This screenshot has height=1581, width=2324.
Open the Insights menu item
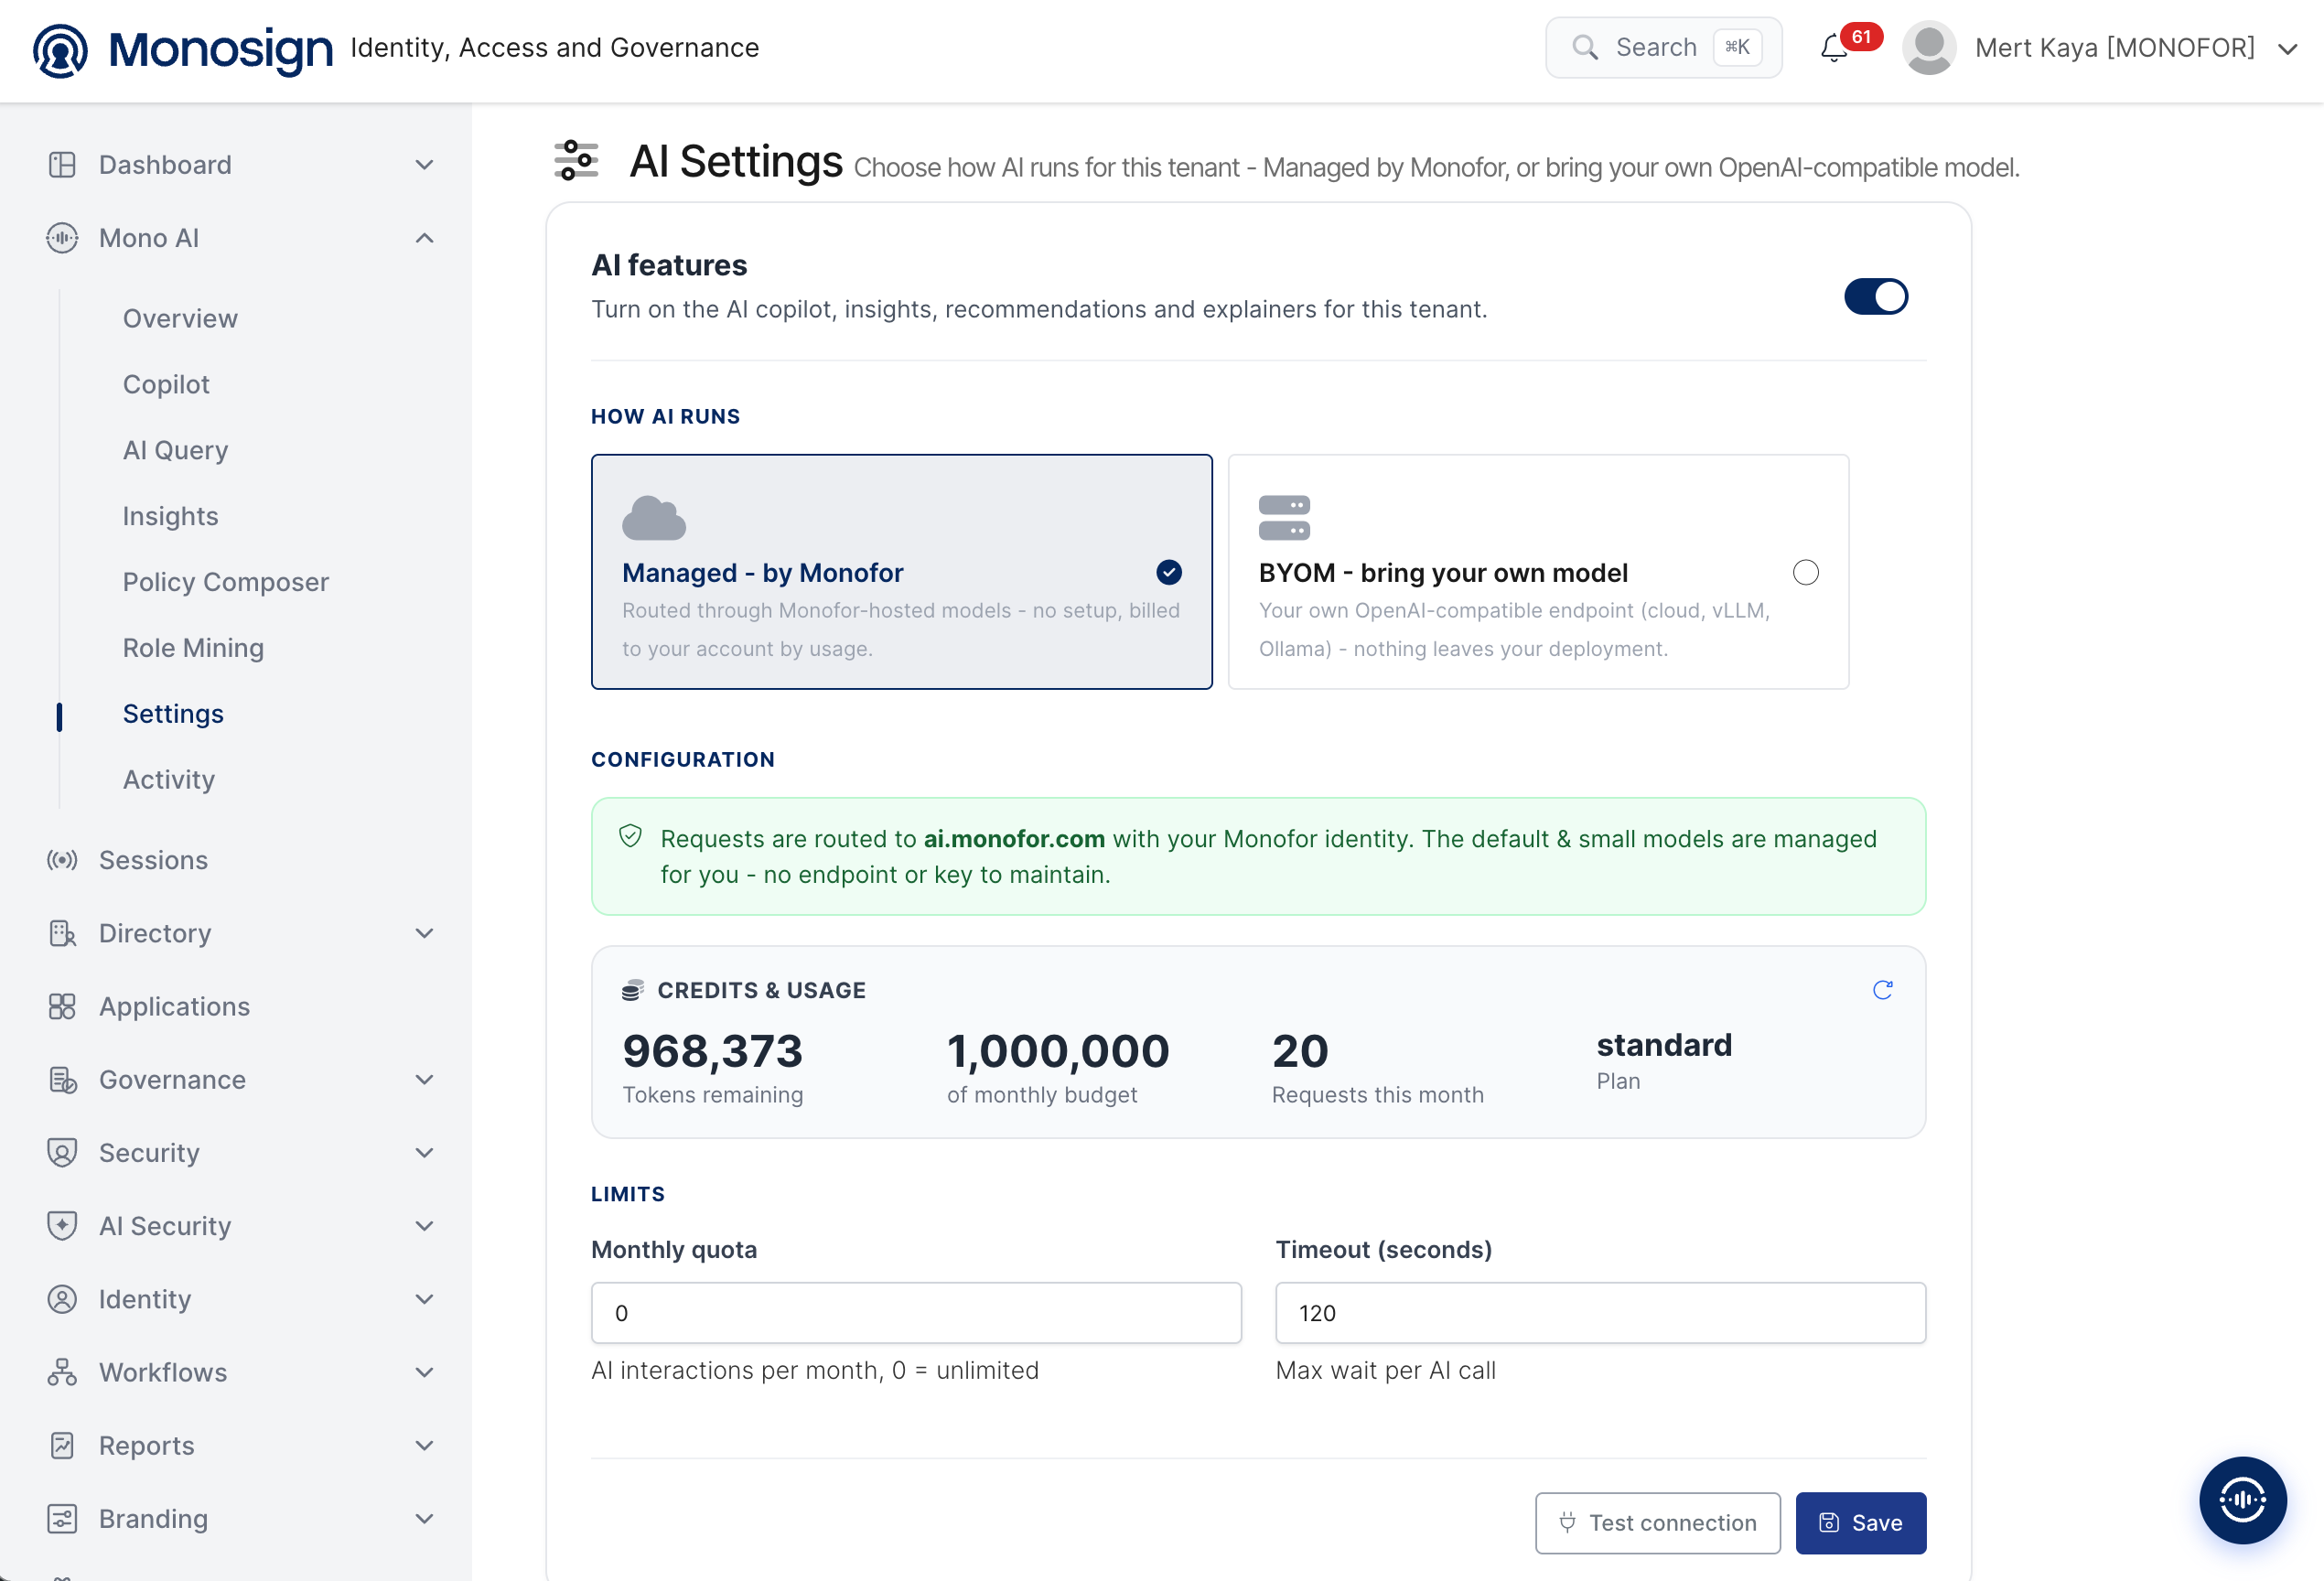170,517
